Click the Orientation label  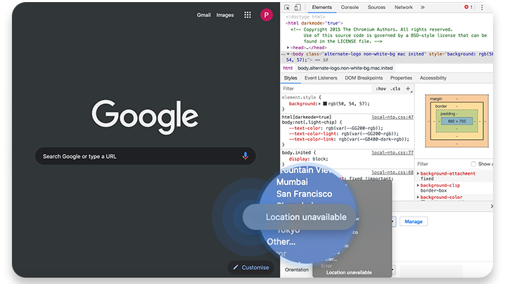pos(297,270)
